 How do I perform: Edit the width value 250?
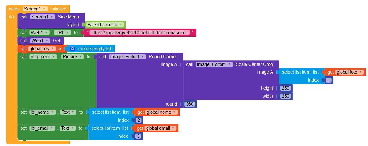(285, 96)
